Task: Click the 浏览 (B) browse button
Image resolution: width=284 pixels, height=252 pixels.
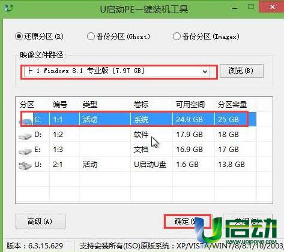Action: [x=241, y=71]
